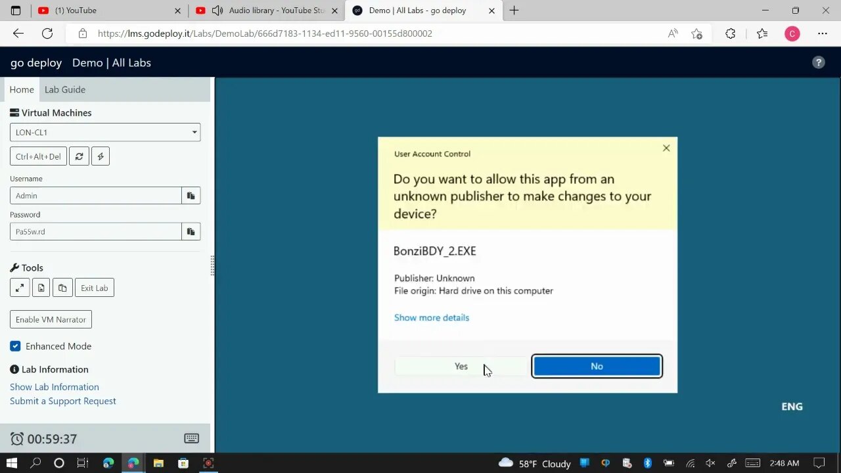Open the tab actions menu icon
Viewport: 841px width, 473px height.
(16, 11)
